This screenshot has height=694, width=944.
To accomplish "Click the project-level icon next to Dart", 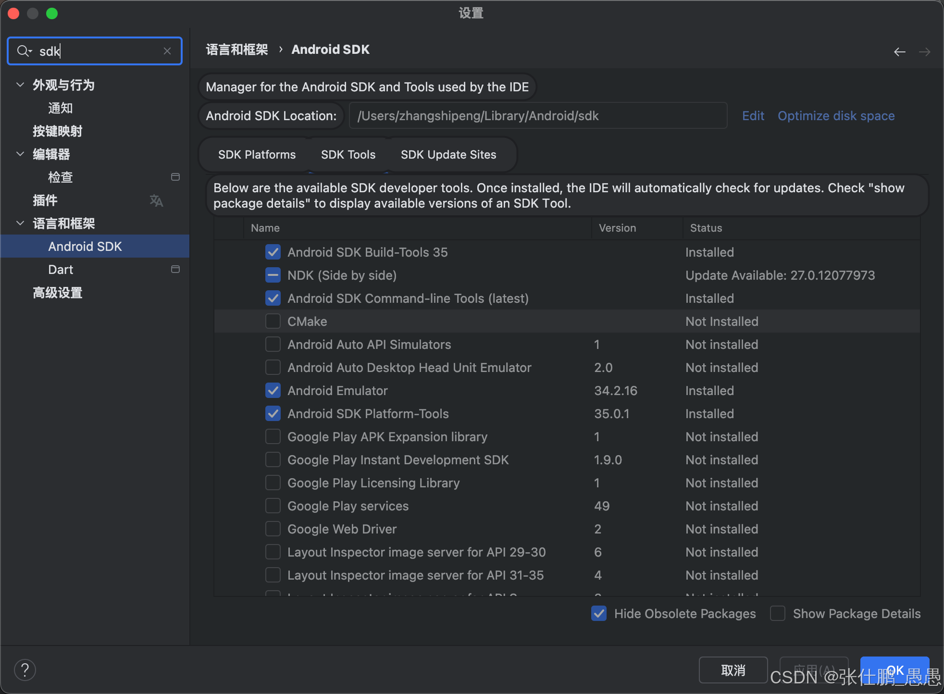I will pos(175,269).
